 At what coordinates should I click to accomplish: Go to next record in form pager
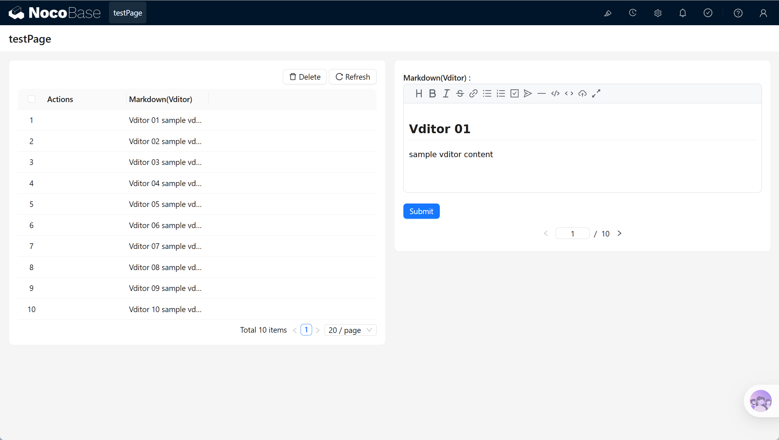click(620, 233)
